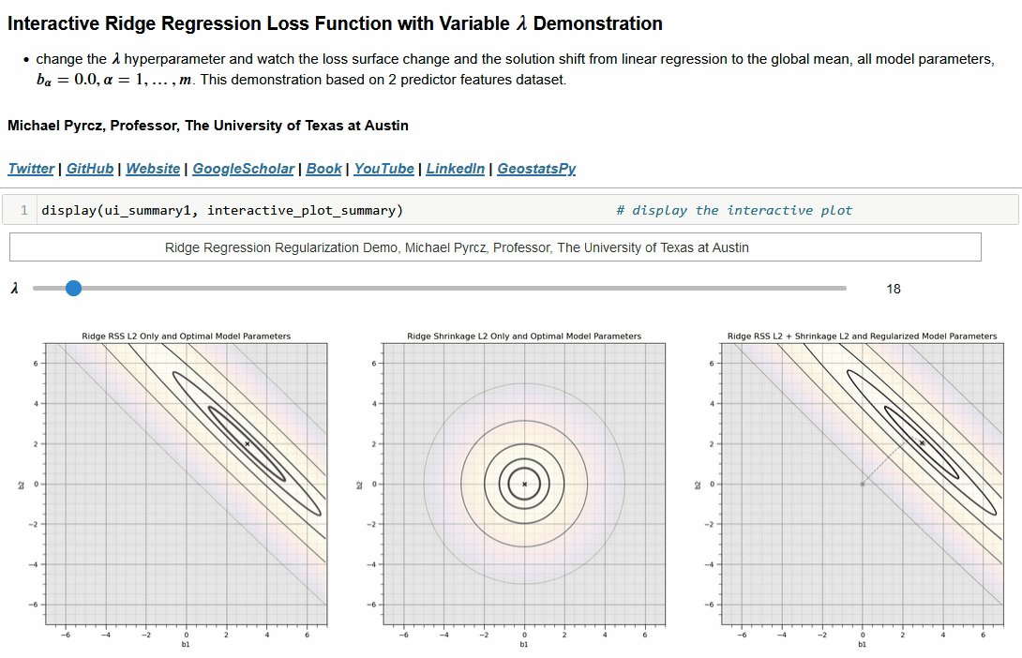
Task: Open the LinkedIn link
Action: (x=455, y=169)
